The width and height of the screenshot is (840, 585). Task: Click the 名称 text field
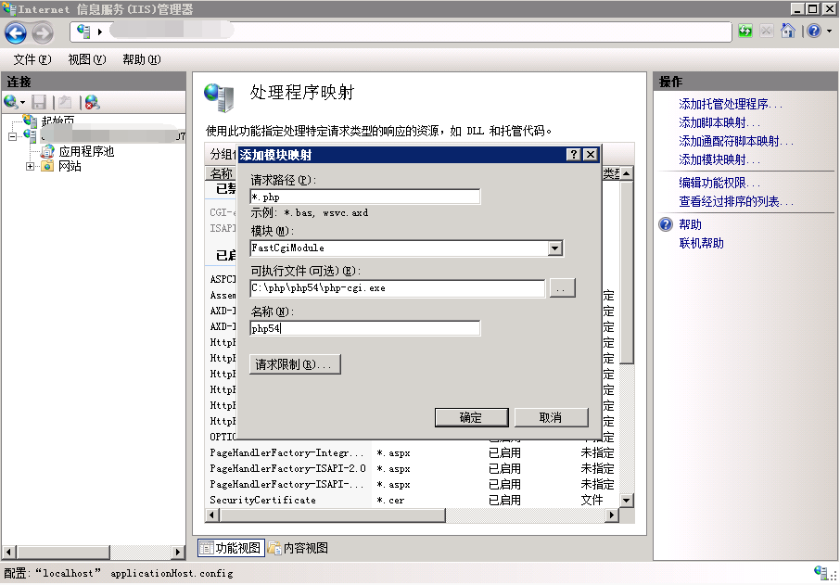coord(365,328)
